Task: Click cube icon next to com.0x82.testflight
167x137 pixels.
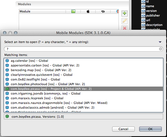Action: click(x=7, y=79)
